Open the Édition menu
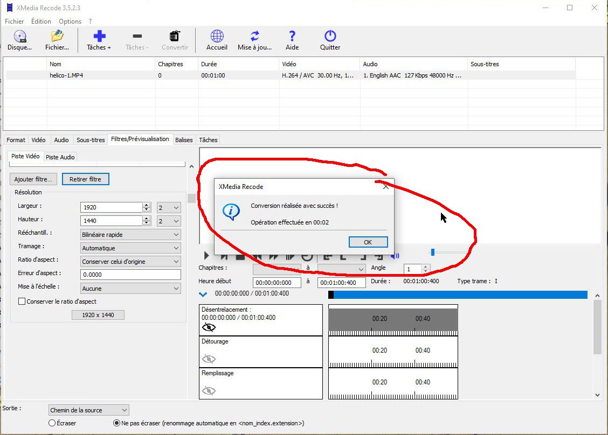Image resolution: width=608 pixels, height=435 pixels. [41, 22]
